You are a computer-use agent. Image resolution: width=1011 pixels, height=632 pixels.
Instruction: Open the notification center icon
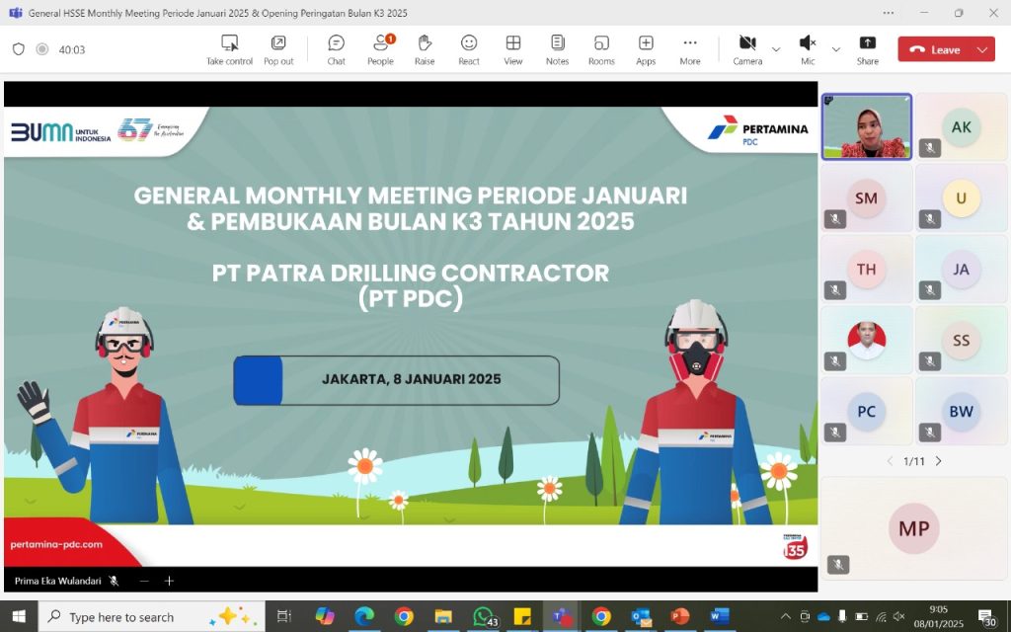click(987, 617)
